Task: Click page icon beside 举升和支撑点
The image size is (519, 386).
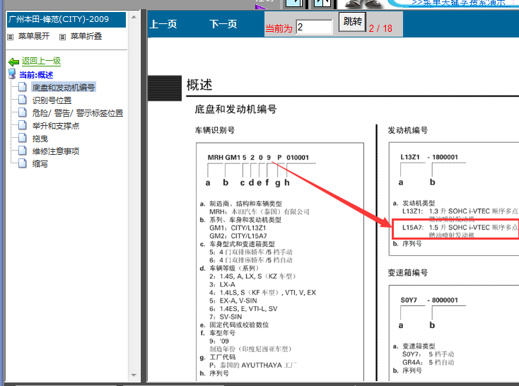Action: [x=23, y=125]
